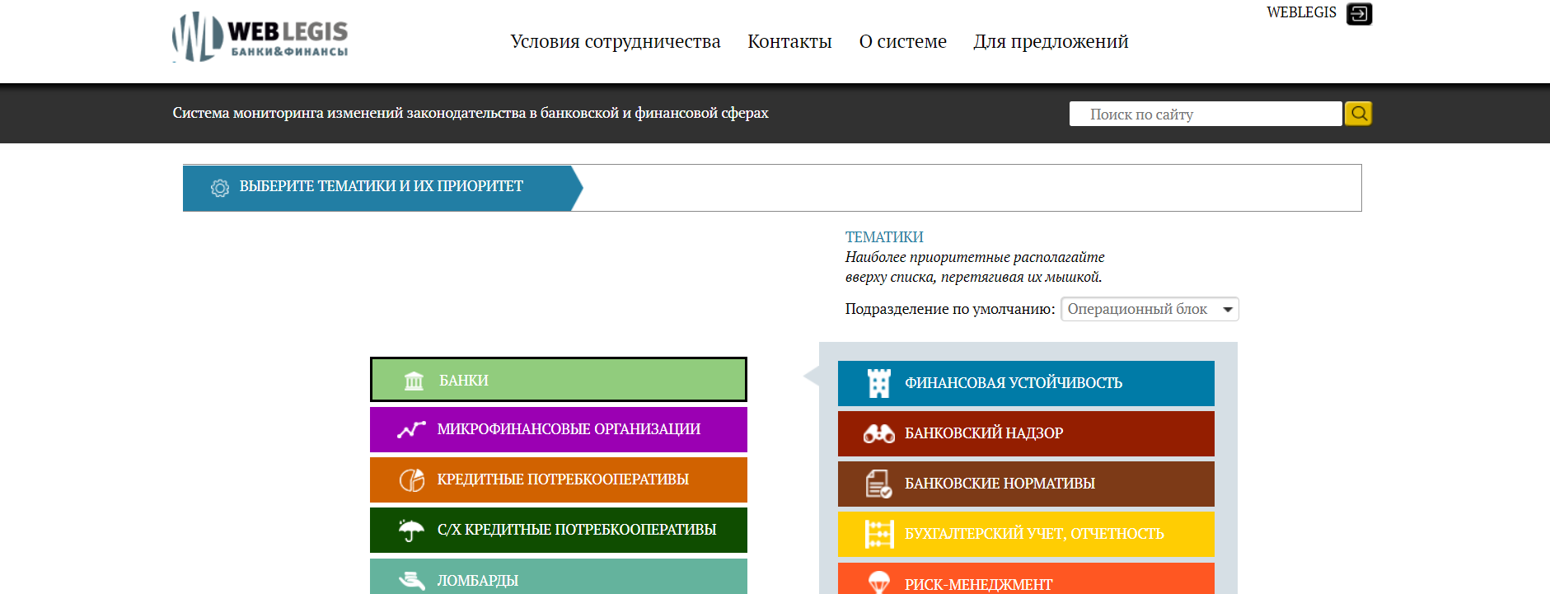The width and height of the screenshot is (1550, 594).
Task: Click the abacus icon on Бухгалтерский учет
Action: coord(879,534)
